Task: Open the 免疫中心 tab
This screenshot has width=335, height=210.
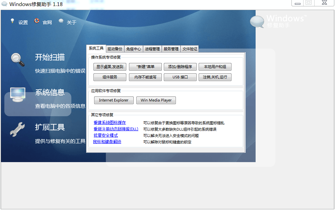Action: [x=134, y=49]
